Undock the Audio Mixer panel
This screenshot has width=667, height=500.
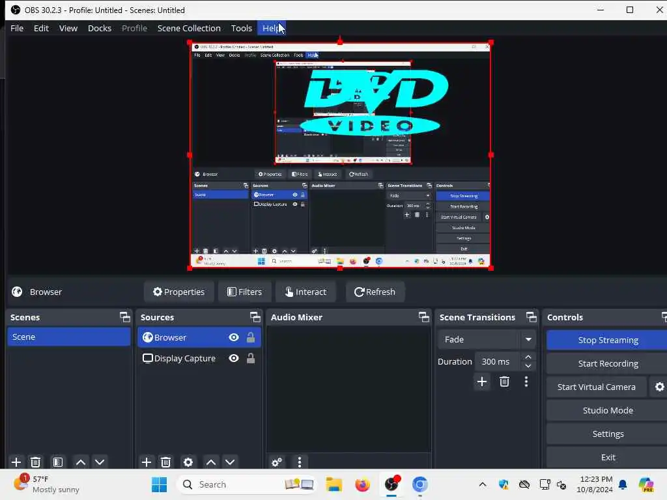coord(423,317)
